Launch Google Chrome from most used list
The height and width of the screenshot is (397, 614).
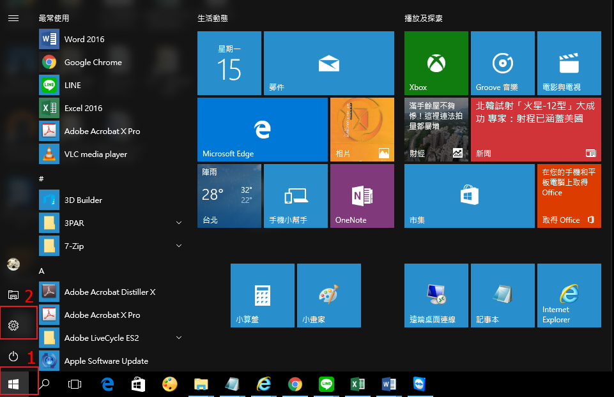111,62
